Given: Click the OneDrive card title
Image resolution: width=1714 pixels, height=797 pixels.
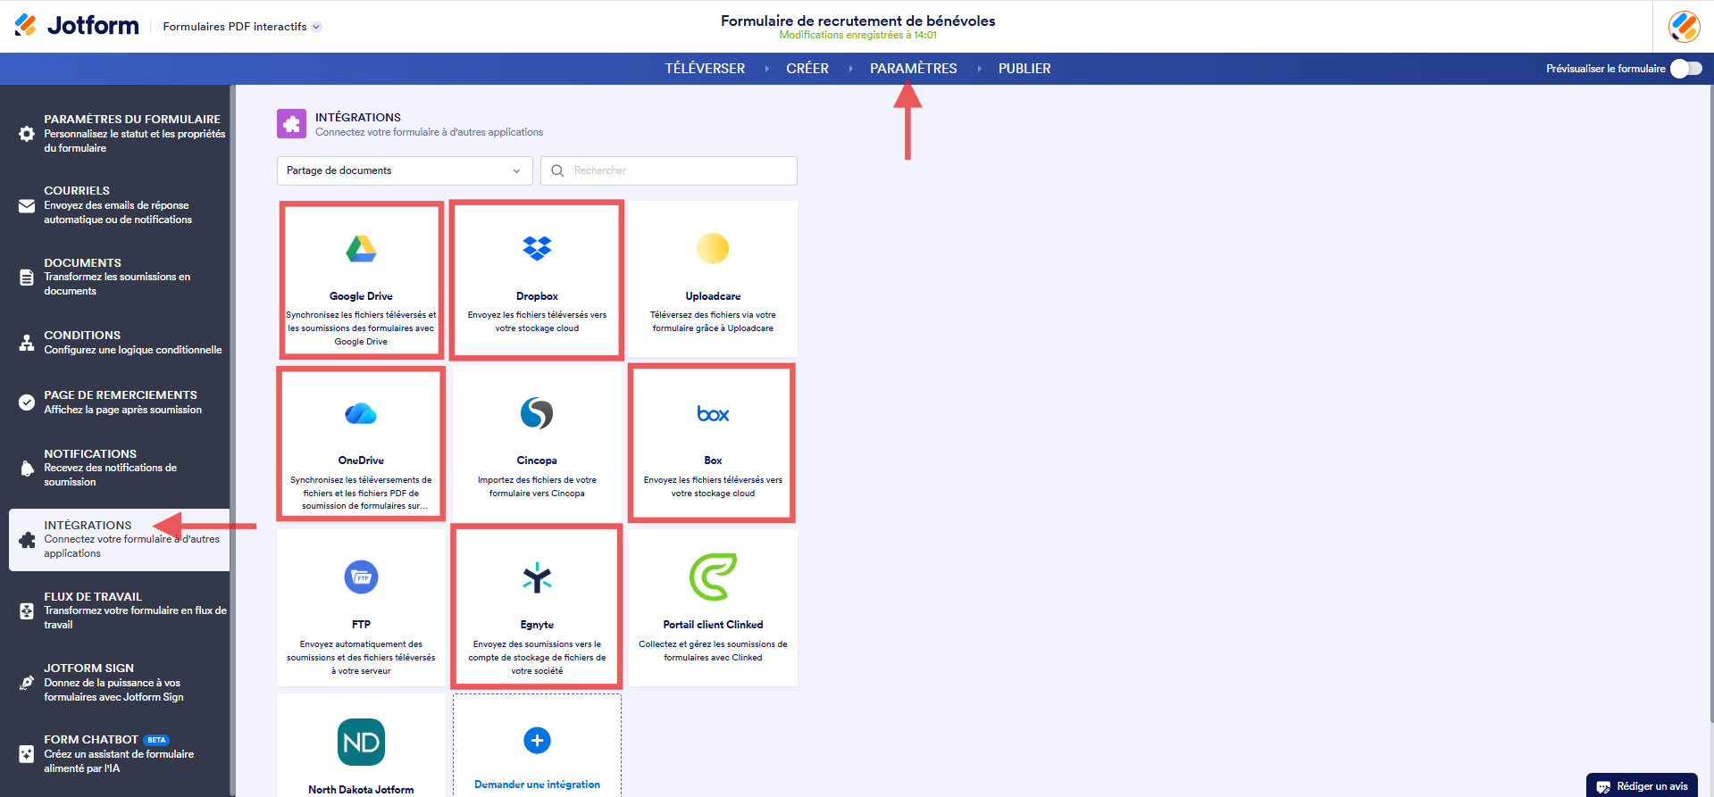Looking at the screenshot, I should pyautogui.click(x=361, y=461).
